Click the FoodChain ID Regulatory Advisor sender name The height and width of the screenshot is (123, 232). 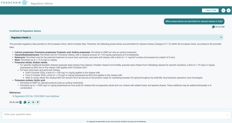(x=25, y=31)
